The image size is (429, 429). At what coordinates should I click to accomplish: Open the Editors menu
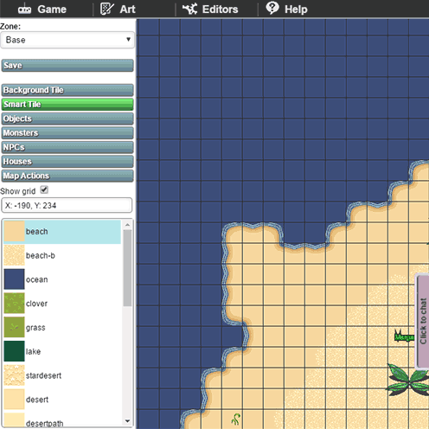point(210,10)
